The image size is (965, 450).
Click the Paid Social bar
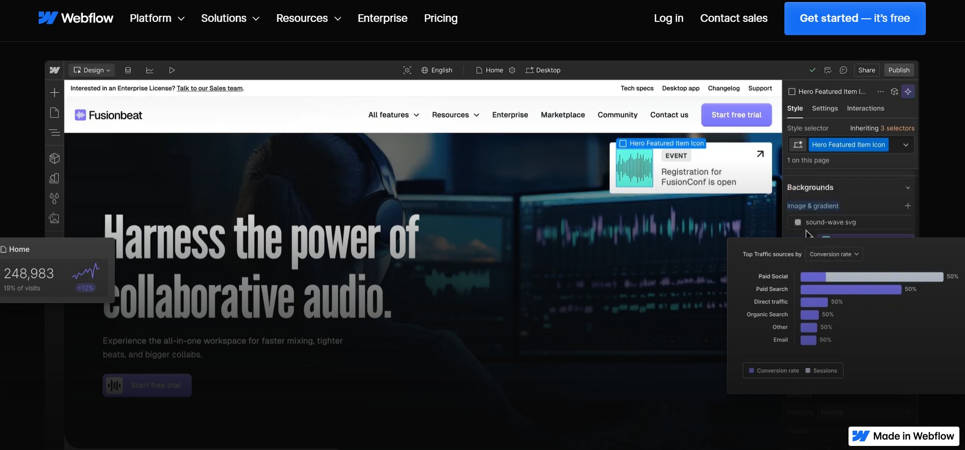pyautogui.click(x=871, y=277)
